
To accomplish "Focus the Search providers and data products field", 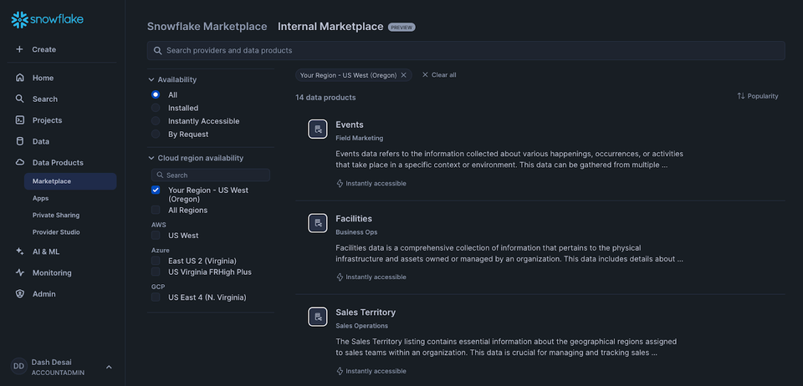I will 466,51.
